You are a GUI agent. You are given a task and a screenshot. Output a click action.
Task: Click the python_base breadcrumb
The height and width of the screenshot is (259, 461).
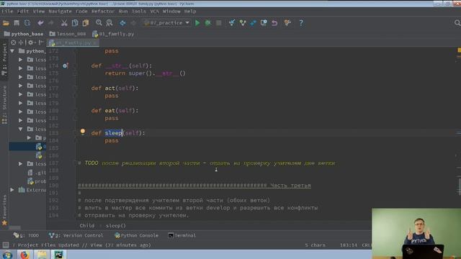coord(24,34)
